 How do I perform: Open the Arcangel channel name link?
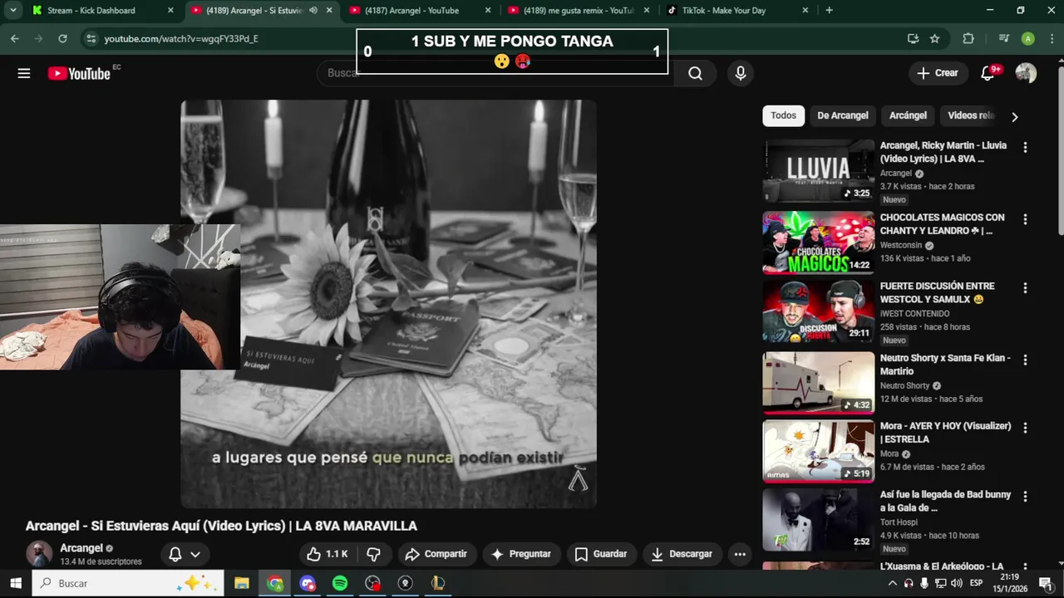(81, 548)
